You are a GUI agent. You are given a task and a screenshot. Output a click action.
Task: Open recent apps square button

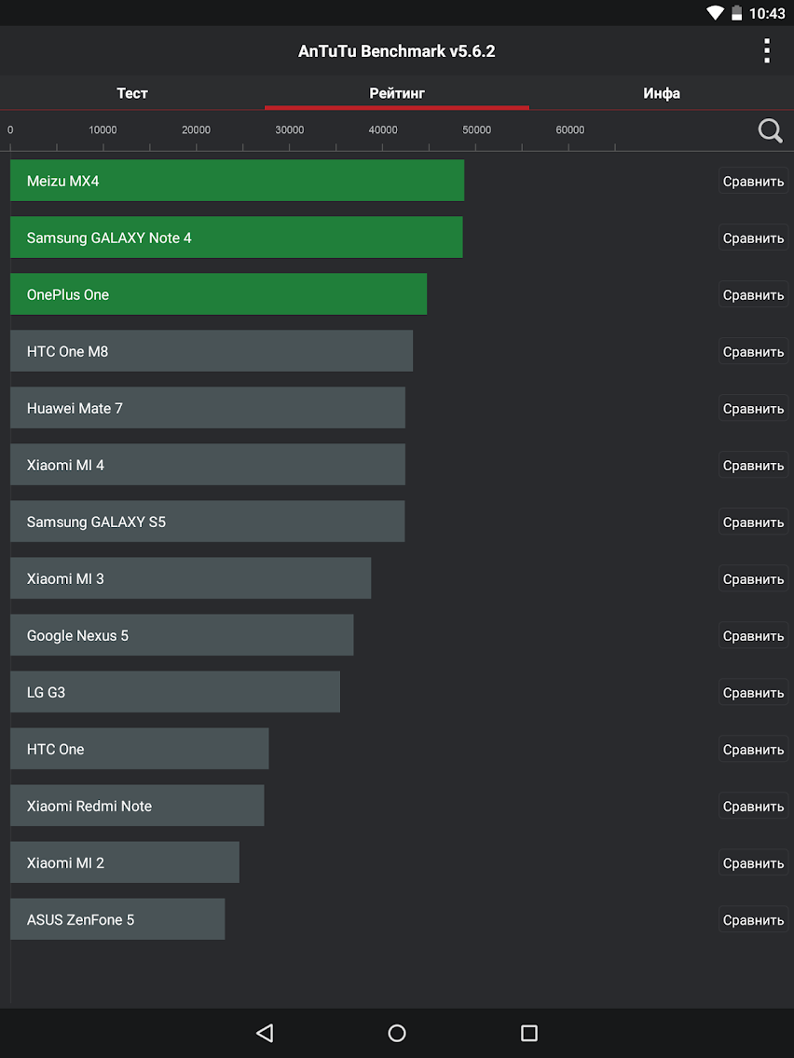pyautogui.click(x=529, y=1033)
